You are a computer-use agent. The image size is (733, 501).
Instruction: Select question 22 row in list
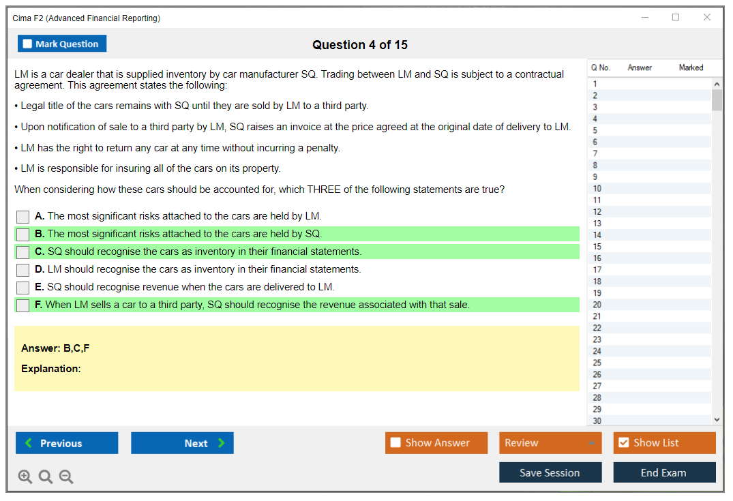pyautogui.click(x=597, y=328)
